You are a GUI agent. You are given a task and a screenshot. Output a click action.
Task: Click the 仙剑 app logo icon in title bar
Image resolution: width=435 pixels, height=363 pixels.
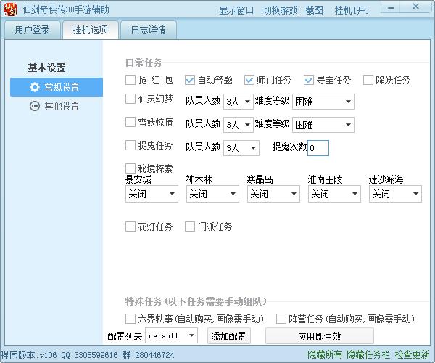pyautogui.click(x=11, y=9)
